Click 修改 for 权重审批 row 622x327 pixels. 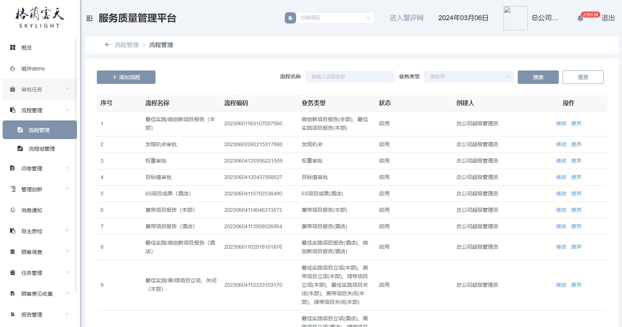point(561,161)
